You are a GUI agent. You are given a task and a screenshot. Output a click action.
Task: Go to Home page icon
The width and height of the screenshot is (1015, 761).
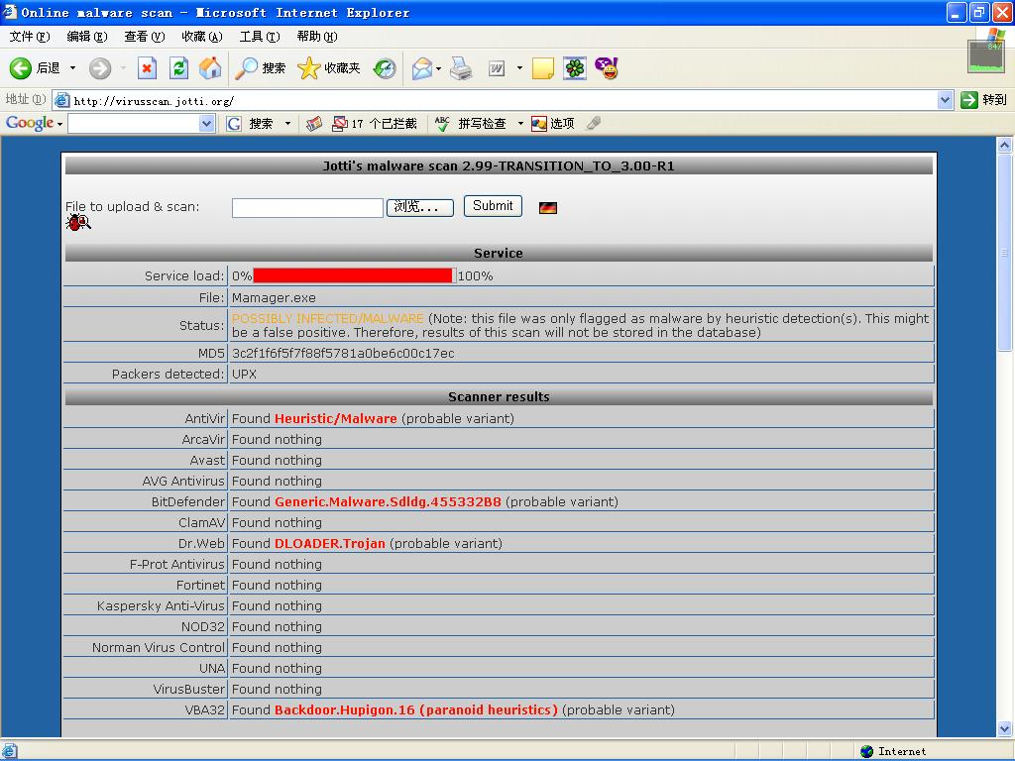point(210,68)
